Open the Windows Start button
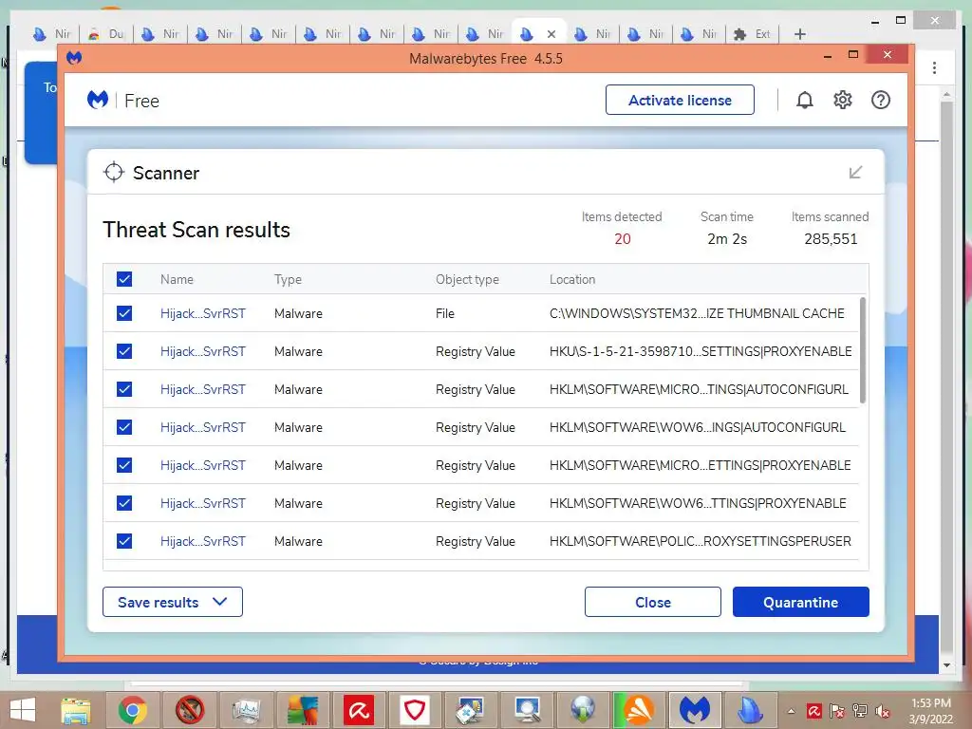This screenshot has width=972, height=729. [23, 710]
